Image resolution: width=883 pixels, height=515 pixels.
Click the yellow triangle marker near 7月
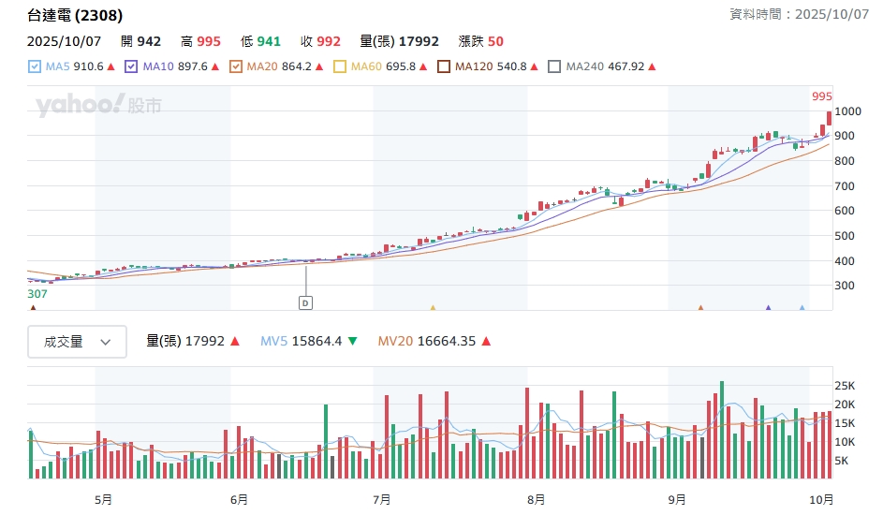[x=433, y=307]
